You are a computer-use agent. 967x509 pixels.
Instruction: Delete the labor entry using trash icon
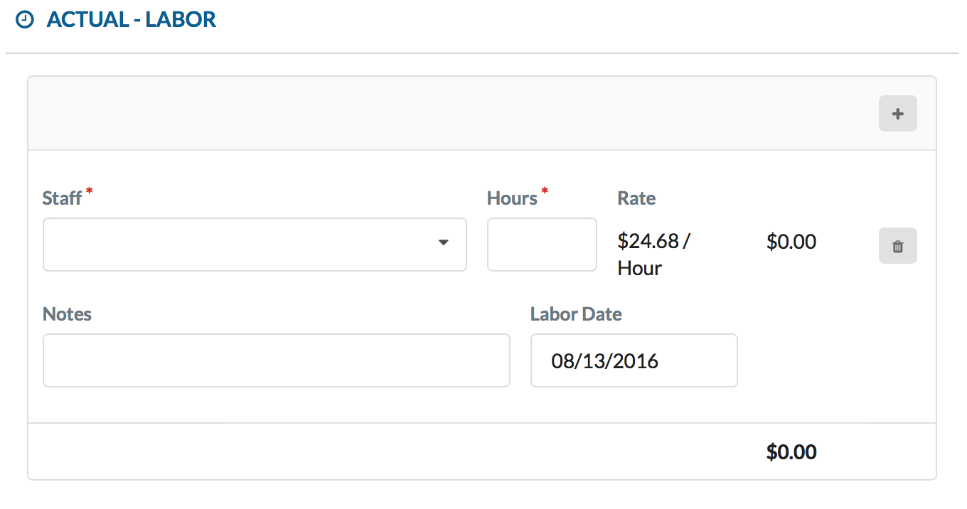(897, 246)
